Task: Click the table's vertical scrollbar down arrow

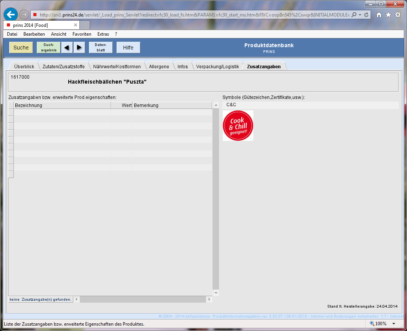Action: point(216,293)
